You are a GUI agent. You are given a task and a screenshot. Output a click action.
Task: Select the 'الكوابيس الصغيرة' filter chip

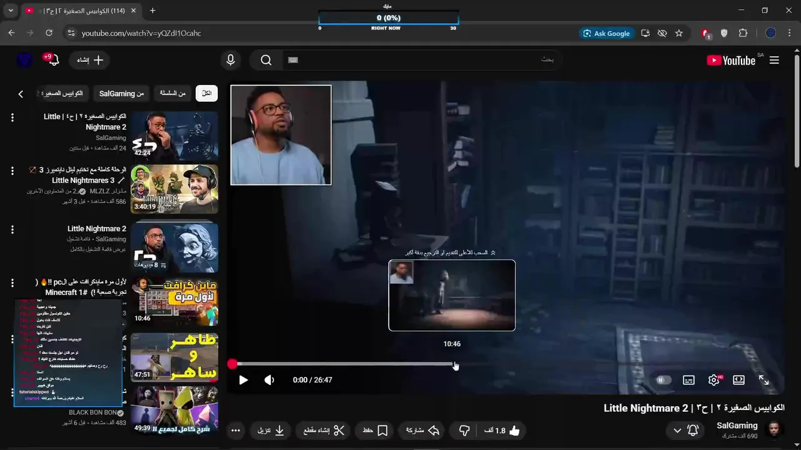click(63, 93)
